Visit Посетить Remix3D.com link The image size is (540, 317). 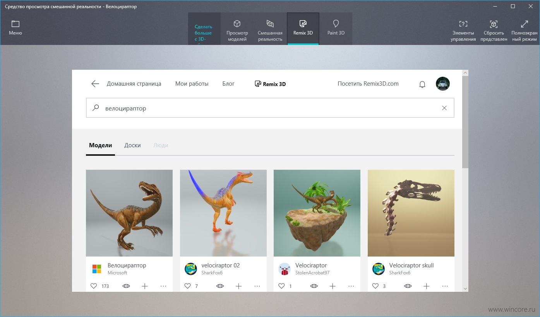click(368, 84)
